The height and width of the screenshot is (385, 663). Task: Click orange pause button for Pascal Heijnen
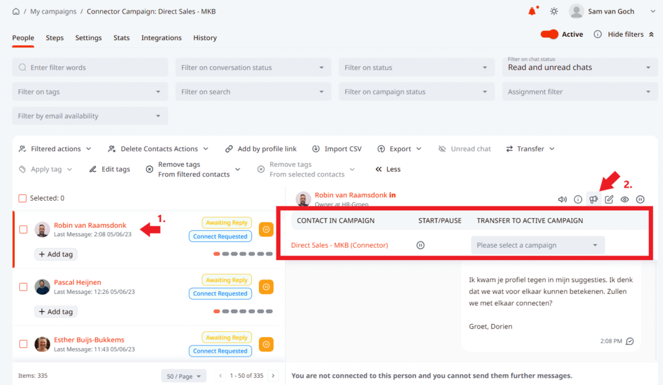tap(266, 287)
